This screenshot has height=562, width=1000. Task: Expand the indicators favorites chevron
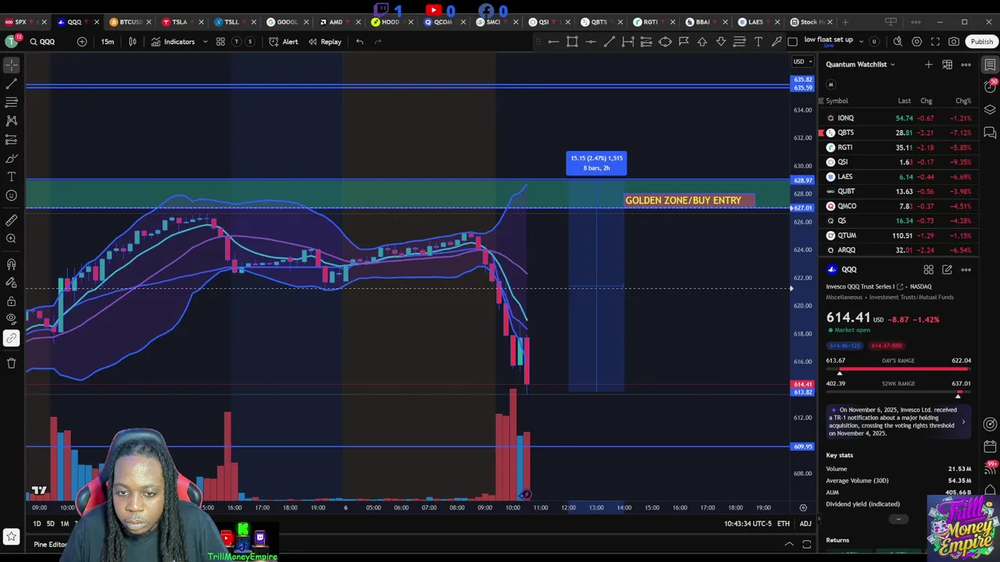pos(205,41)
